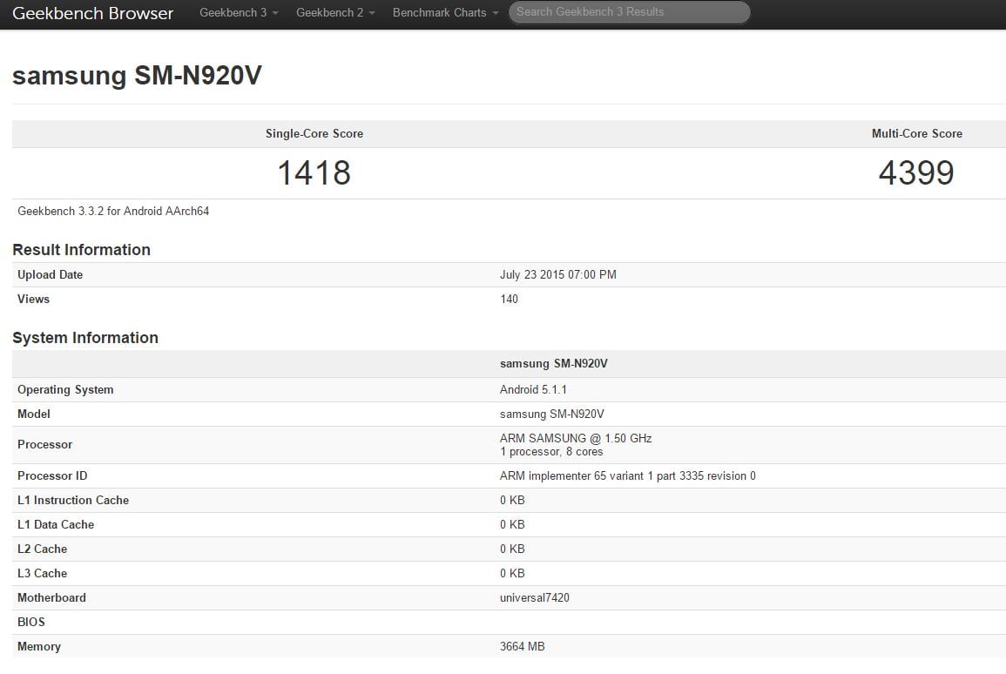This screenshot has height=674, width=1006.
Task: Open the Benchmark Charts dropdown
Action: (x=445, y=13)
